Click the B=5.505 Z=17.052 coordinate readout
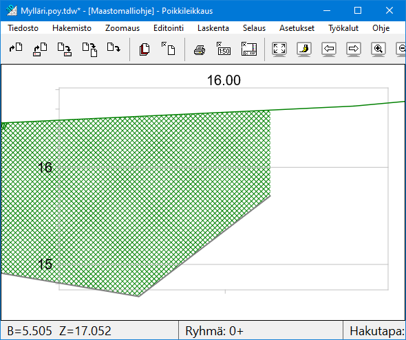The height and width of the screenshot is (340, 406). coord(59,330)
